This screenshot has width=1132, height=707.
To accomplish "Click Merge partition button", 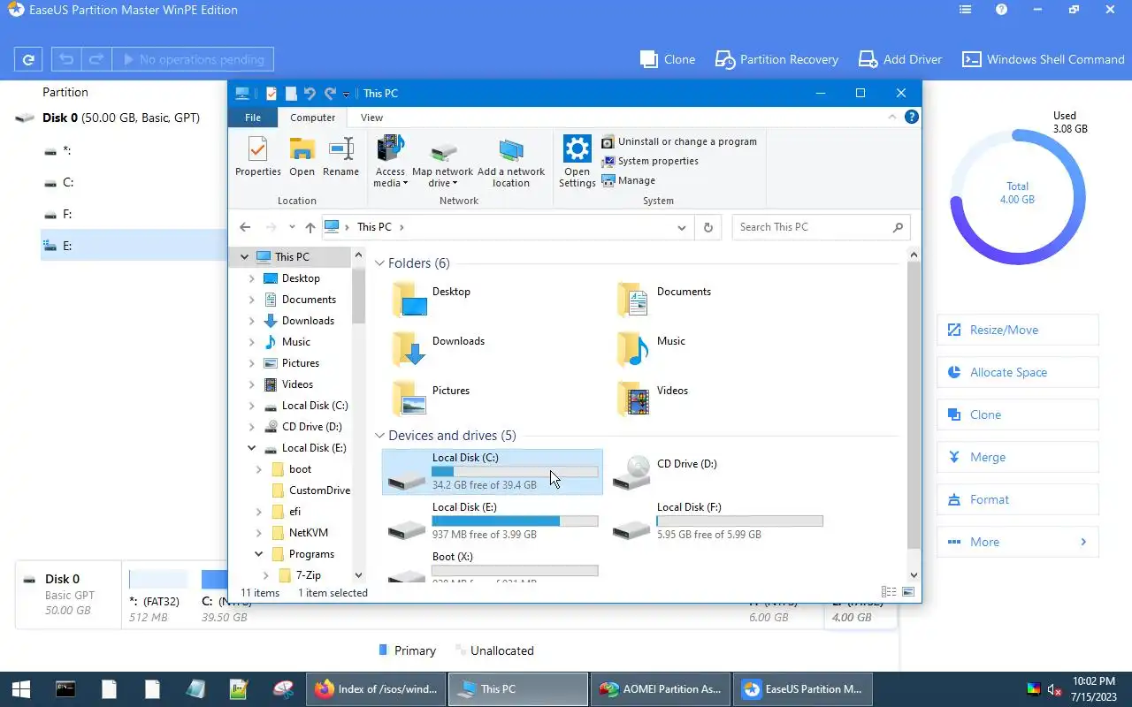I will 1017,457.
